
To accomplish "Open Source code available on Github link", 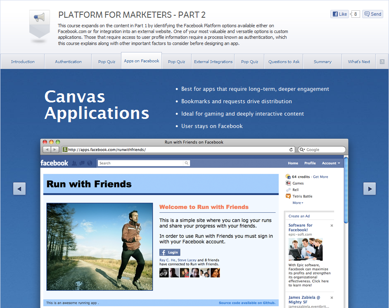I will (247, 303).
